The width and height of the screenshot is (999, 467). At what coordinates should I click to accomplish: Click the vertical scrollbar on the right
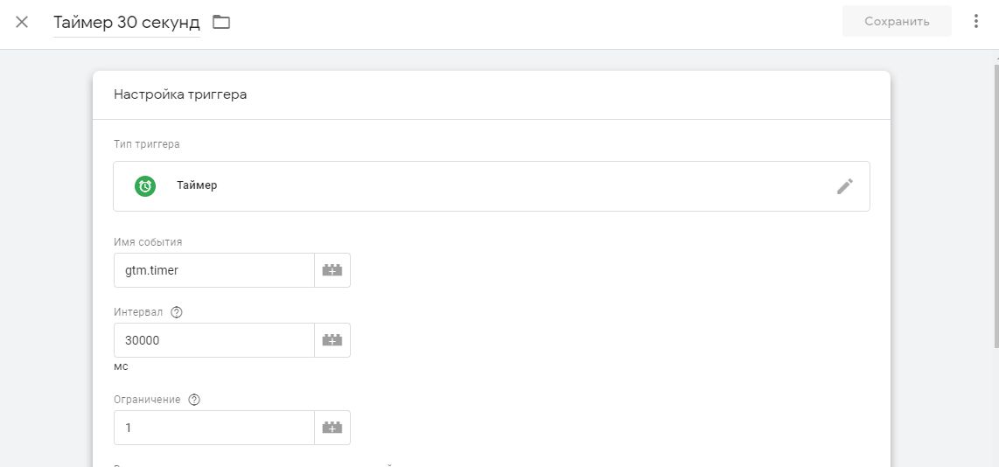(x=995, y=201)
